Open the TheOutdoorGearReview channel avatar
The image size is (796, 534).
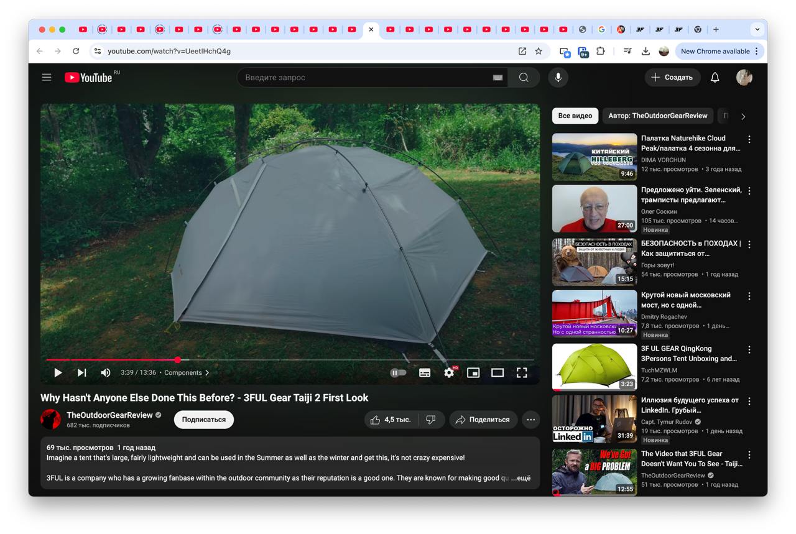pos(51,420)
